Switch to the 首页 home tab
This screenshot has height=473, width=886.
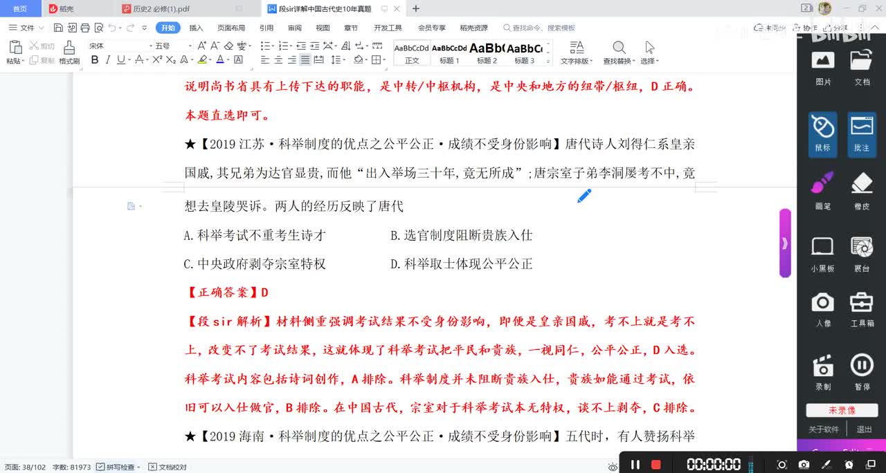pos(20,8)
